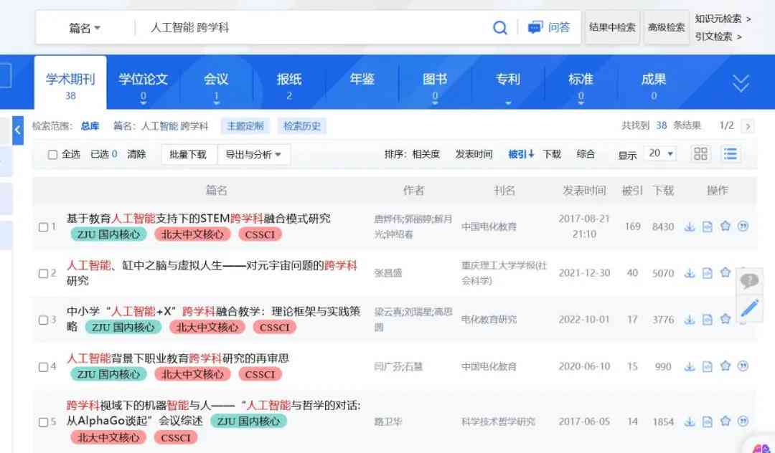Read the STEM跨学科融合模式研究 article online
This screenshot has height=453, width=775.
pyautogui.click(x=708, y=226)
